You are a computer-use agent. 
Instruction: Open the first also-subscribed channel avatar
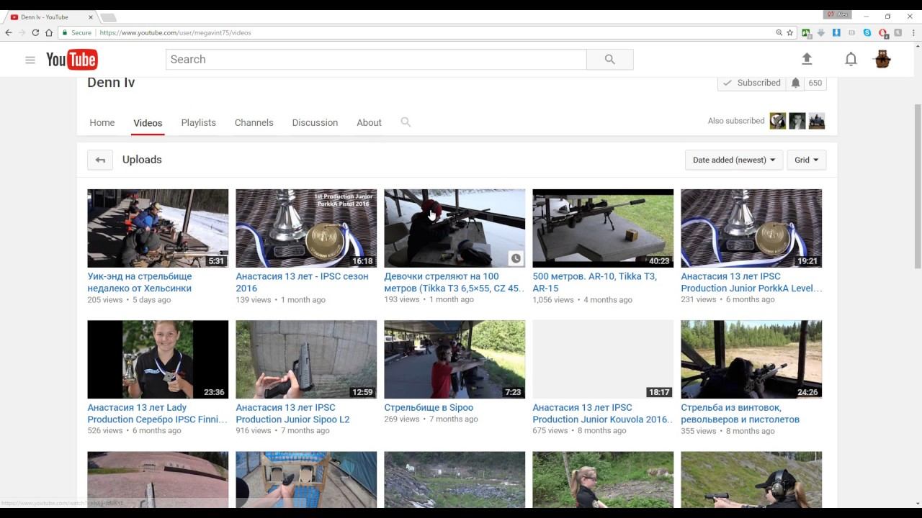click(x=778, y=121)
